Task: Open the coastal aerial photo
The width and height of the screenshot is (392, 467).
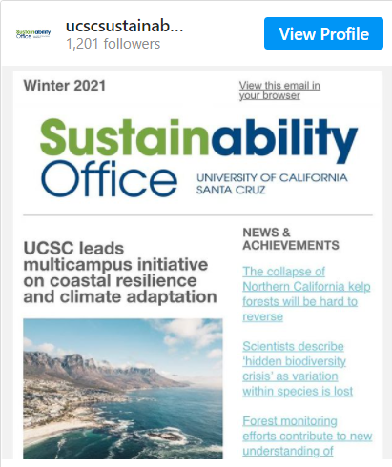Action: [123, 389]
